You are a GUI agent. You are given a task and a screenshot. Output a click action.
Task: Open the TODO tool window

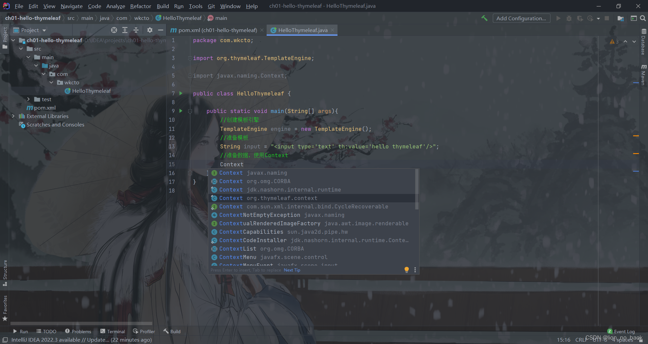(x=46, y=332)
